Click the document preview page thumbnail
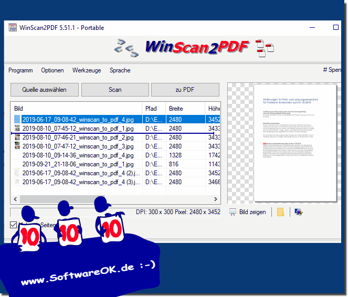Screen dimensions: 348x297 (296, 143)
